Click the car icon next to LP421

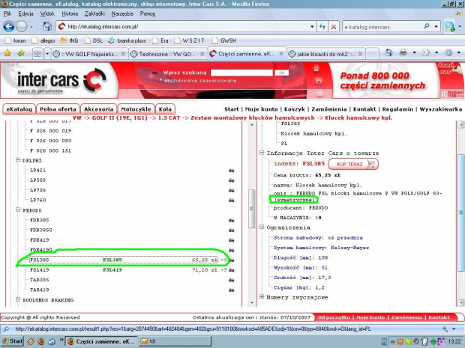[231, 171]
